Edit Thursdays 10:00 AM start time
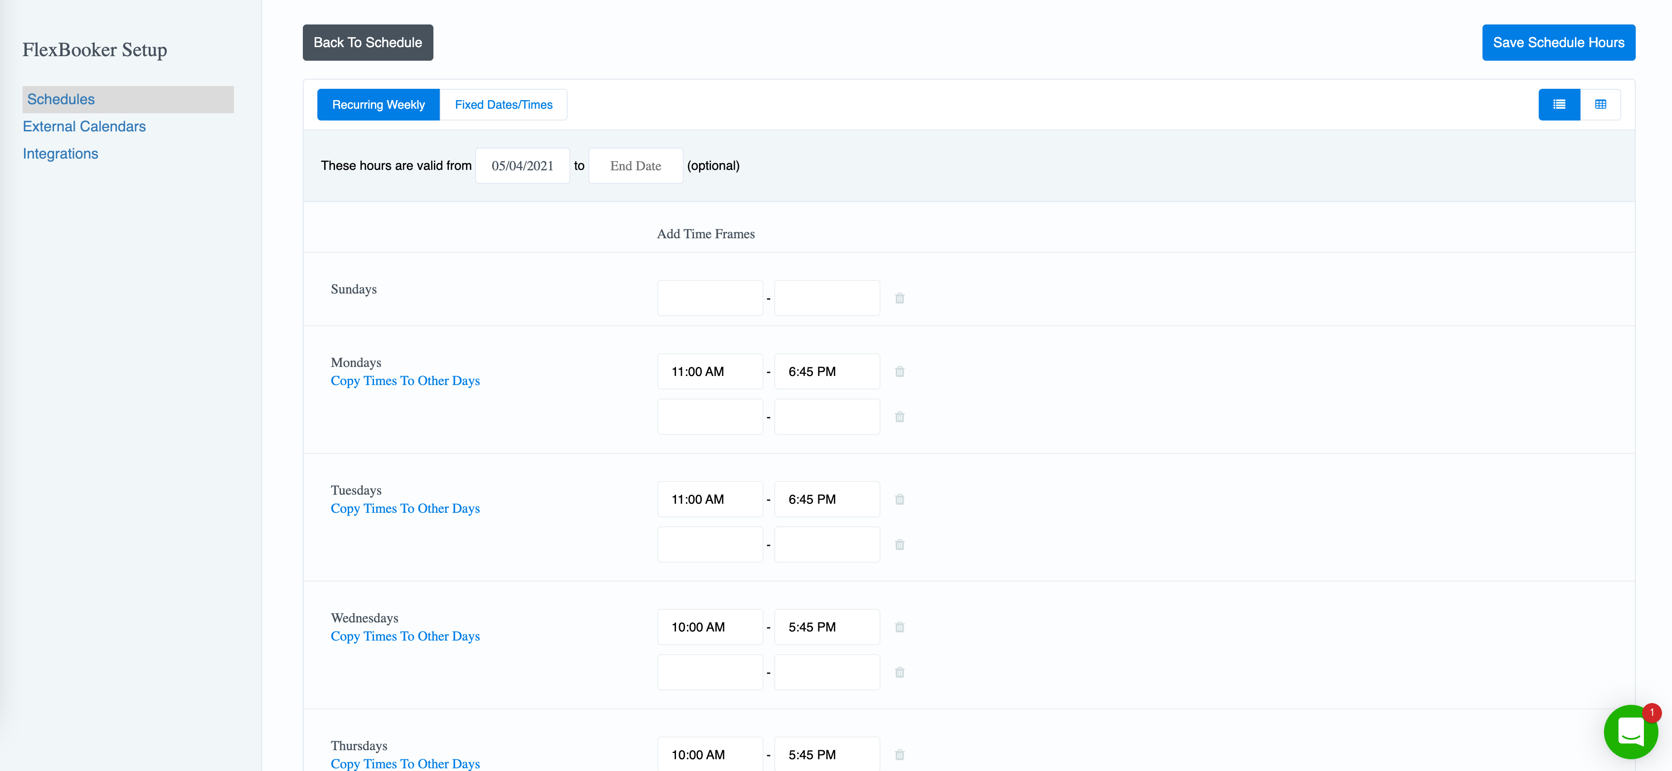Image resolution: width=1672 pixels, height=771 pixels. pos(710,754)
